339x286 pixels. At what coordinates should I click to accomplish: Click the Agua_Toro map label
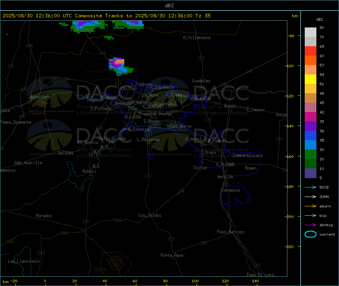click(x=40, y=97)
